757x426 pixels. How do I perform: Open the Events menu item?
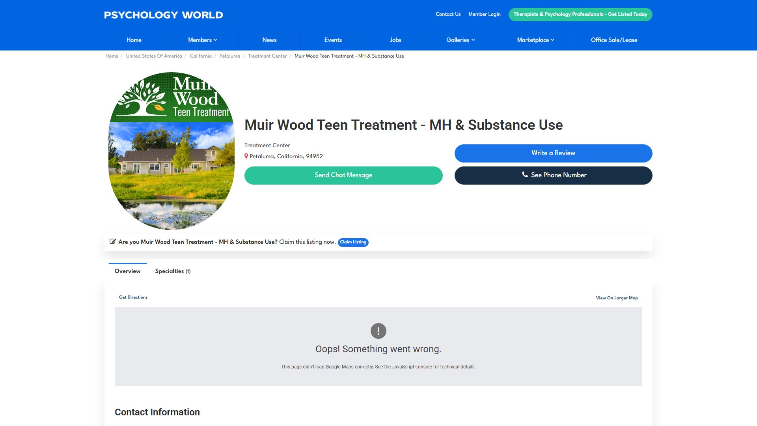[333, 40]
